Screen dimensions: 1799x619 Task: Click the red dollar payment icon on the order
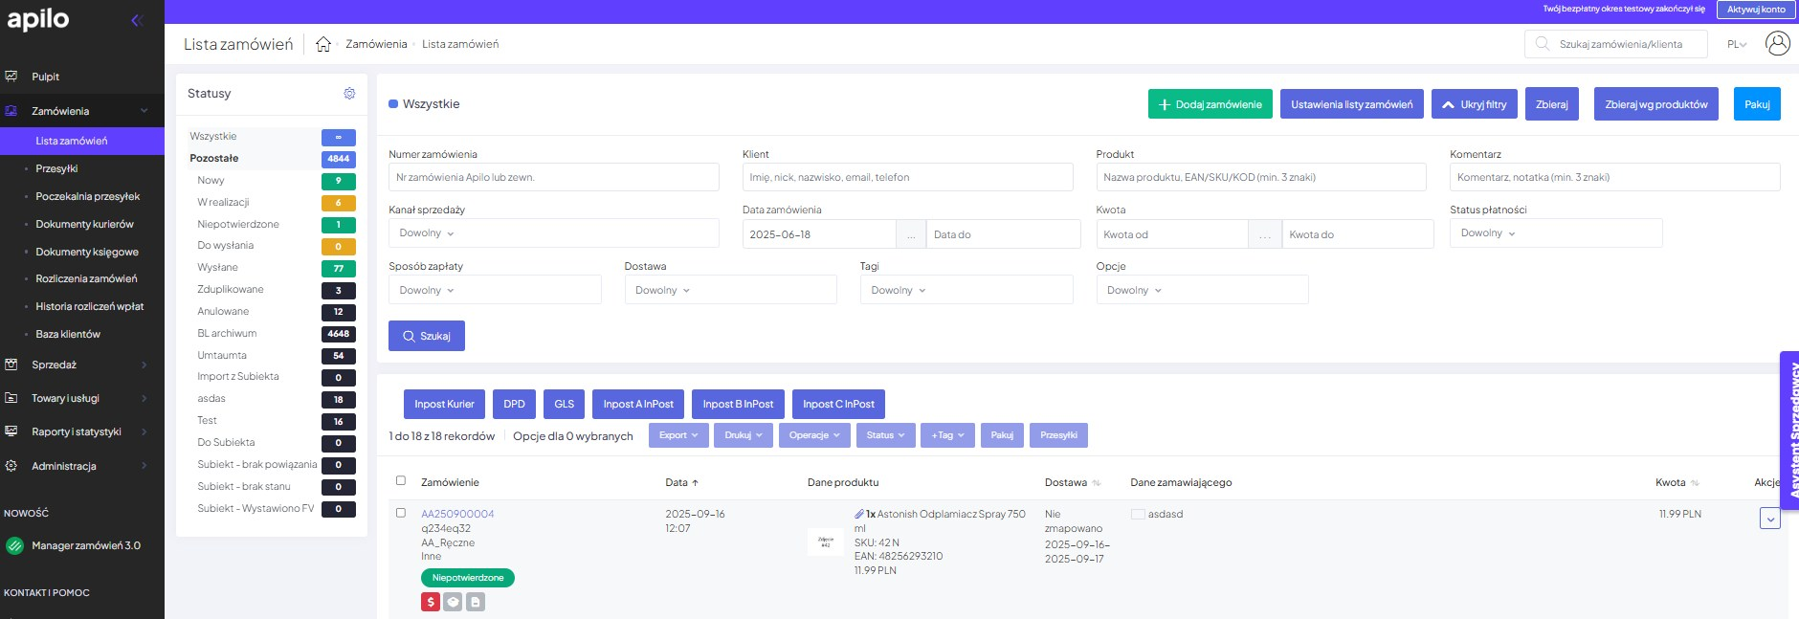[x=431, y=602]
